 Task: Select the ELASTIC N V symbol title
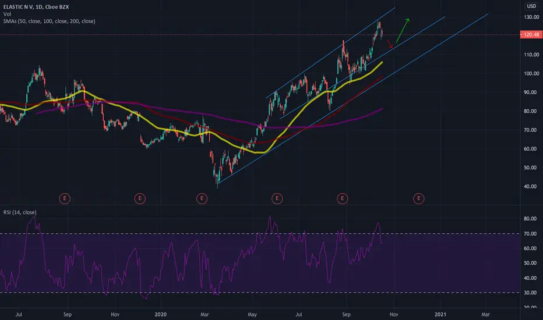36,7
